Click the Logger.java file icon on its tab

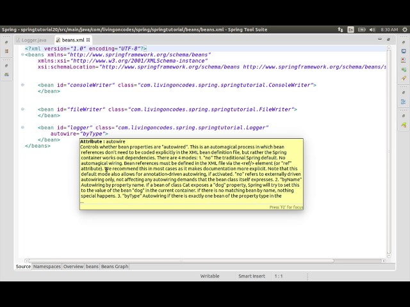click(18, 40)
